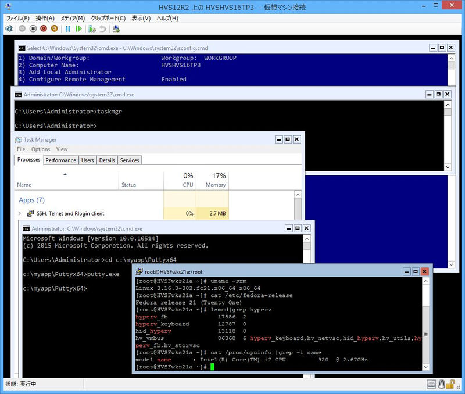Switch to the Details tab
The image size is (465, 394).
[x=107, y=160]
